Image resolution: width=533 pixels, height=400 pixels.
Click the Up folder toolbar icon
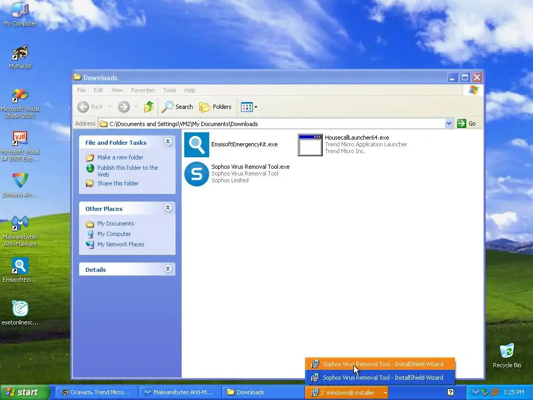[148, 107]
